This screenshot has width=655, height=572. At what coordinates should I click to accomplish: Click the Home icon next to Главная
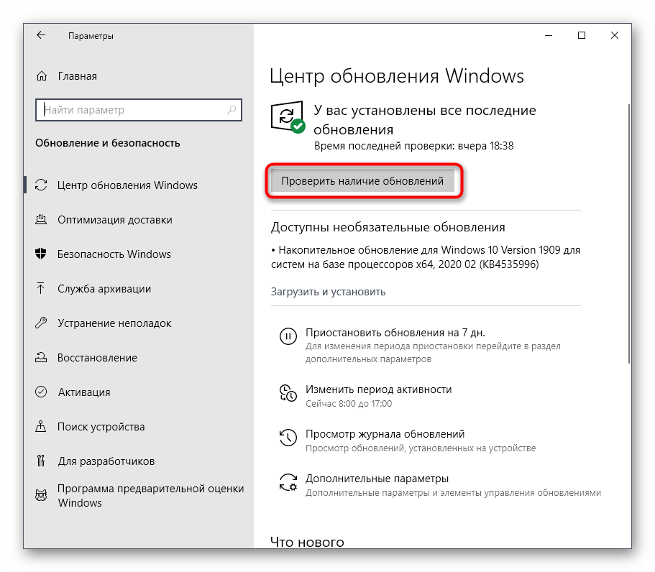42,76
